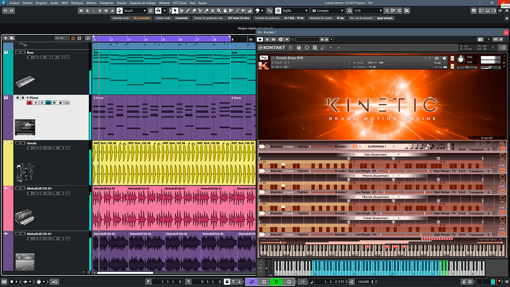The height and width of the screenshot is (287, 510).
Task: Open Kontakt settings gear icon
Action: point(307,47)
